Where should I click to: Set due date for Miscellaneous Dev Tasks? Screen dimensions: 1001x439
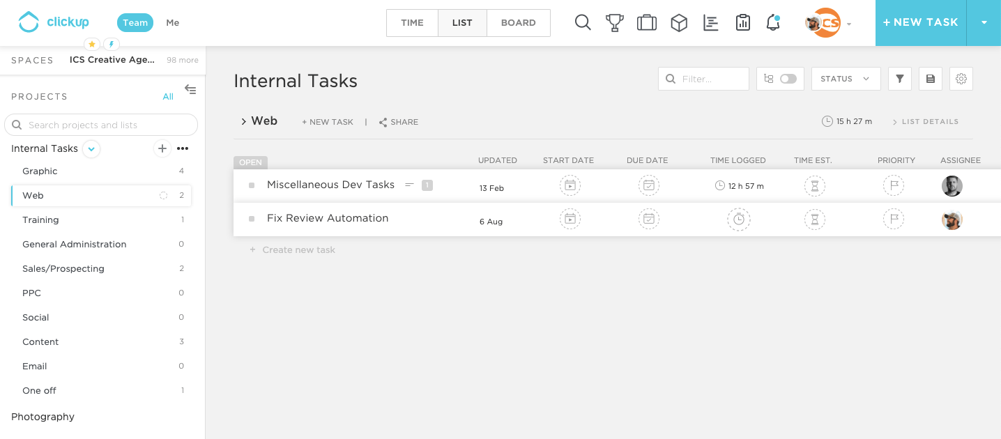[x=649, y=185]
